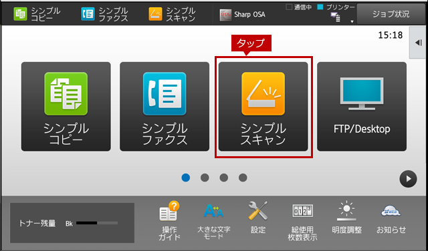Image resolution: width=428 pixels, height=251 pixels.
Task: Select the first home page dot
Action: pos(186,178)
